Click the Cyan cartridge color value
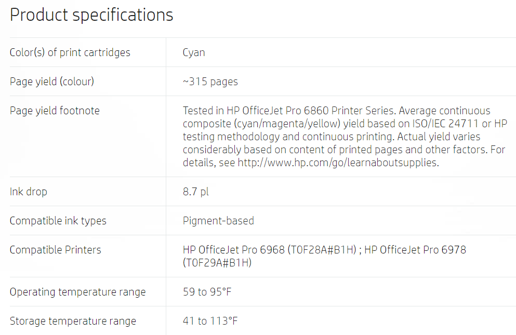 click(x=194, y=52)
